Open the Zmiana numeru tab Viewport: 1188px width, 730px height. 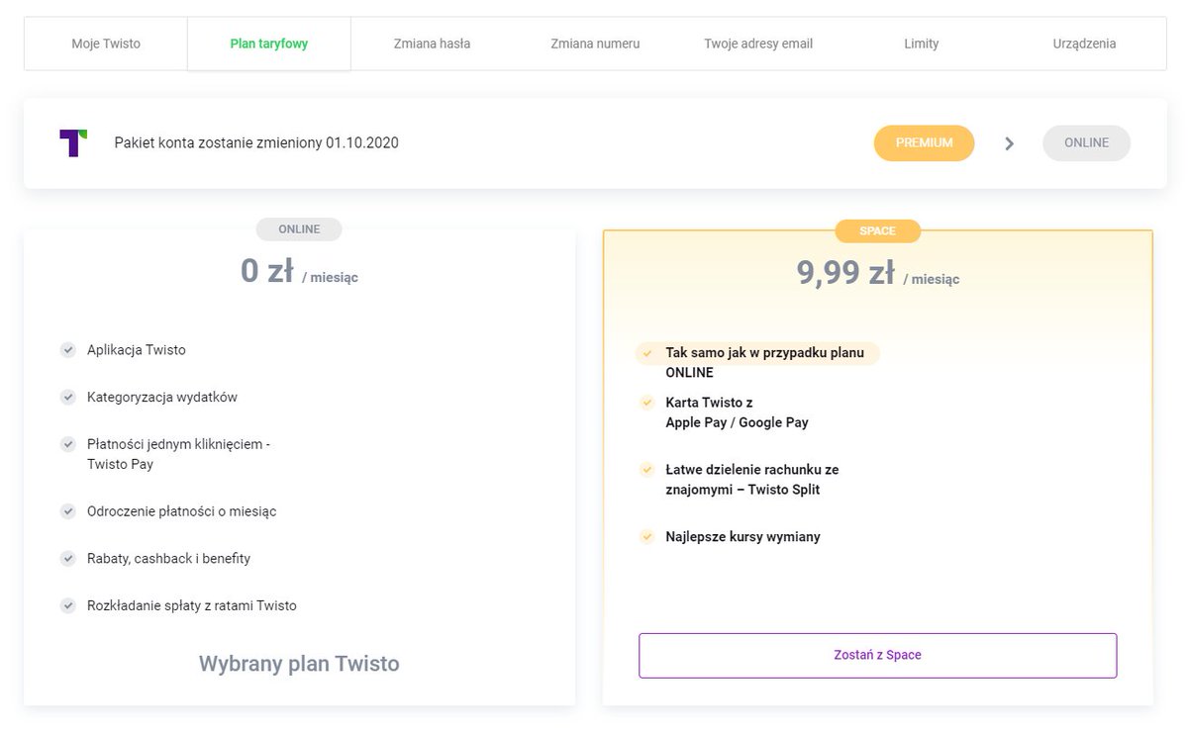tap(595, 44)
